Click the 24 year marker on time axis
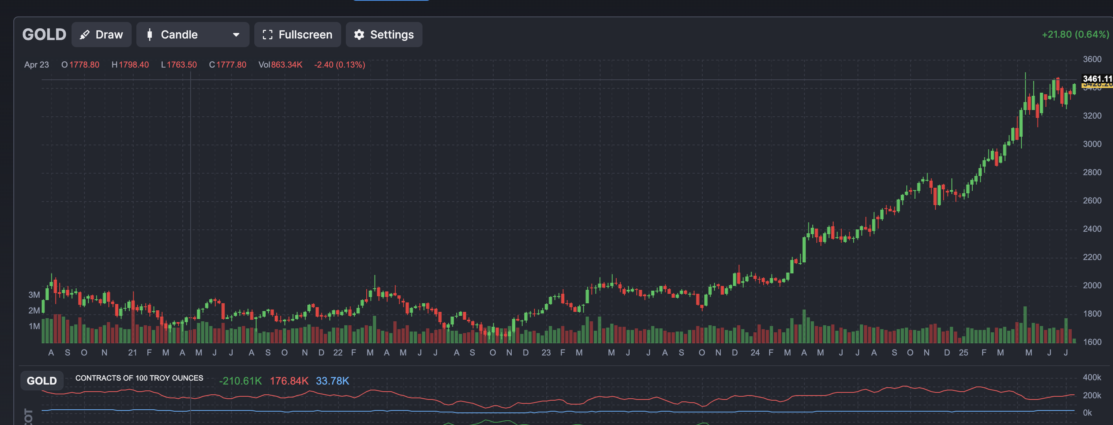This screenshot has width=1113, height=425. [755, 353]
